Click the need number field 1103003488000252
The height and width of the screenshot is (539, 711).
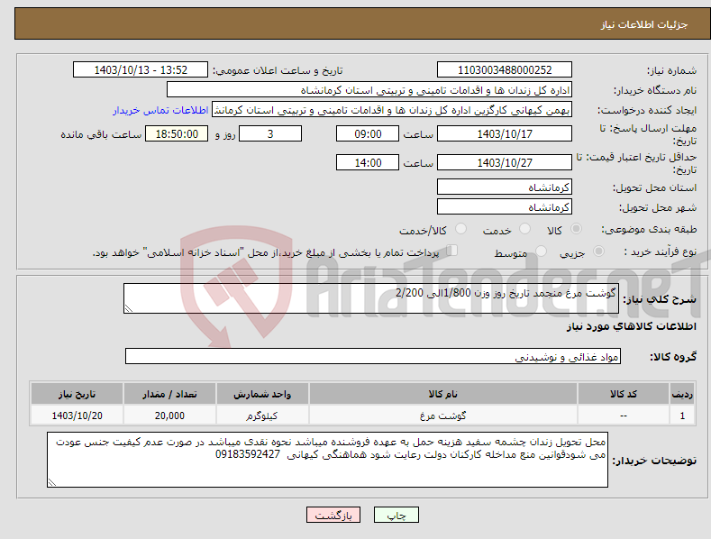click(x=505, y=70)
